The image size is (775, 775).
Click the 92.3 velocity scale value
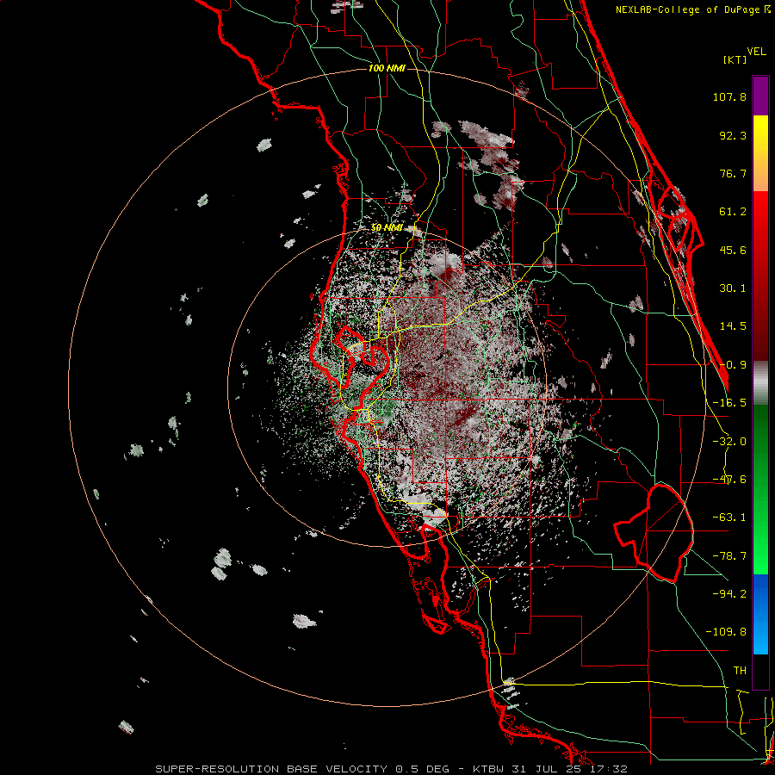point(733,135)
